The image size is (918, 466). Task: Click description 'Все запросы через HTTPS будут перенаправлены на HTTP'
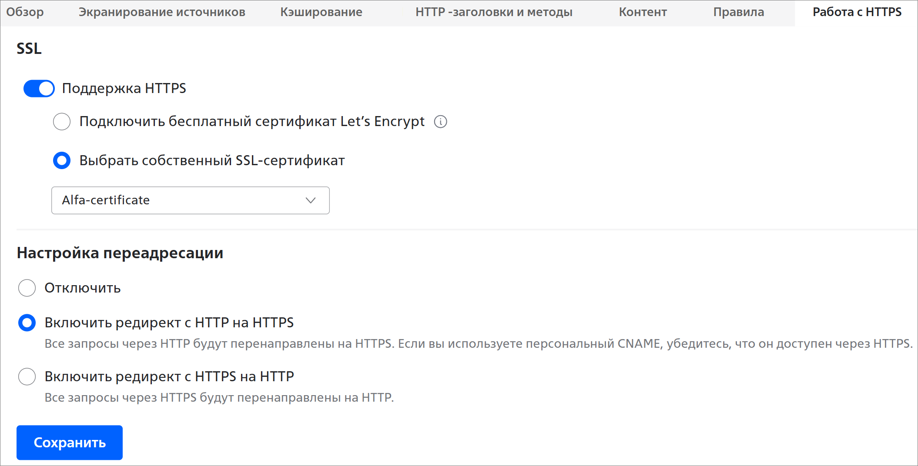pyautogui.click(x=219, y=398)
